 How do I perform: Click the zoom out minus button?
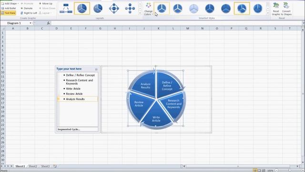tap(276, 171)
